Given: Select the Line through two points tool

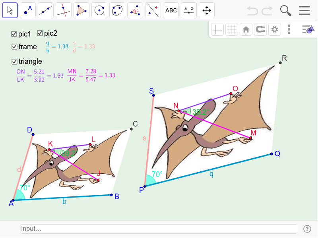Looking at the screenshot, I should (x=46, y=10).
